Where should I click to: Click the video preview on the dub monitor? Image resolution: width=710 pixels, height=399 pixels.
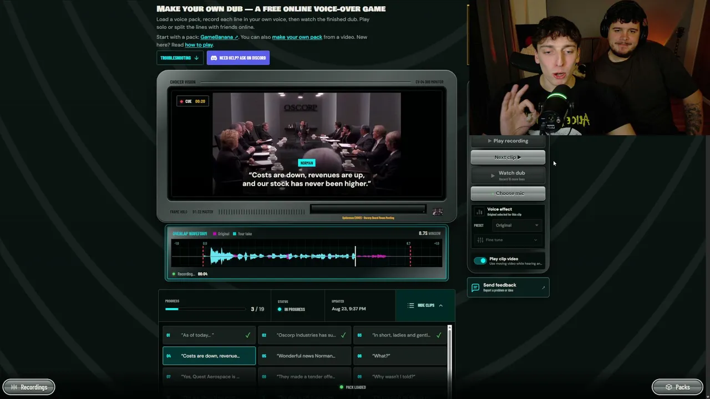(x=307, y=144)
